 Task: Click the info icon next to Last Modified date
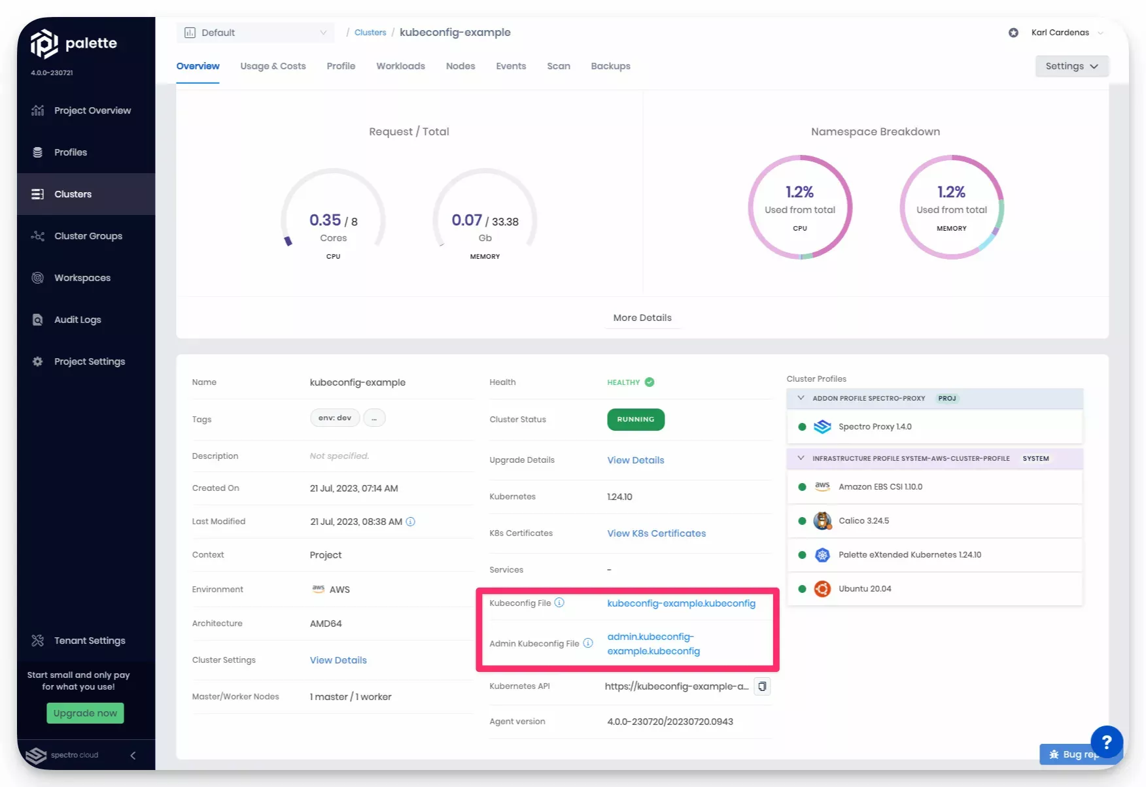[410, 522]
